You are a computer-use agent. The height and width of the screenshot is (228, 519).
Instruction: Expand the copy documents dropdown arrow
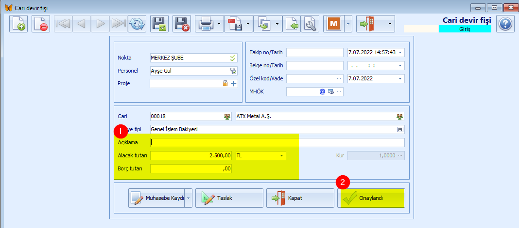(277, 24)
